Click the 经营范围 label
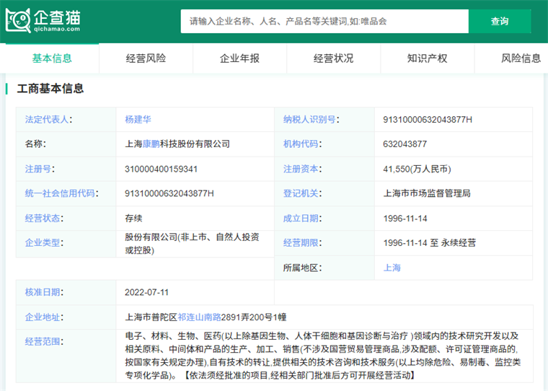 (x=44, y=342)
